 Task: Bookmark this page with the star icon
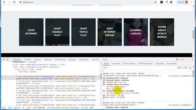tap(155, 2)
